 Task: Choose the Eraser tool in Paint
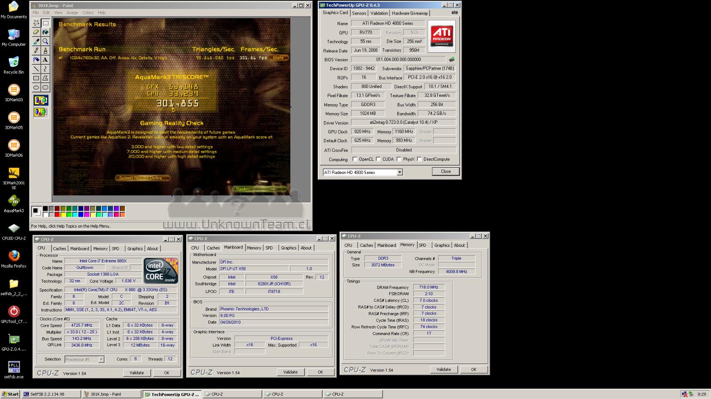36,32
